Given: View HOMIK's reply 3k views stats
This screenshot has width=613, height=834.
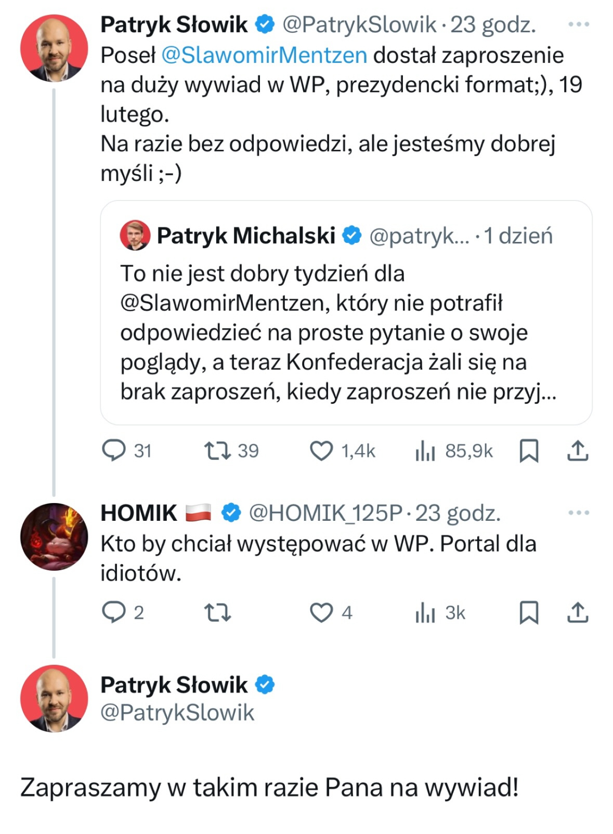Looking at the screenshot, I should click(x=425, y=612).
